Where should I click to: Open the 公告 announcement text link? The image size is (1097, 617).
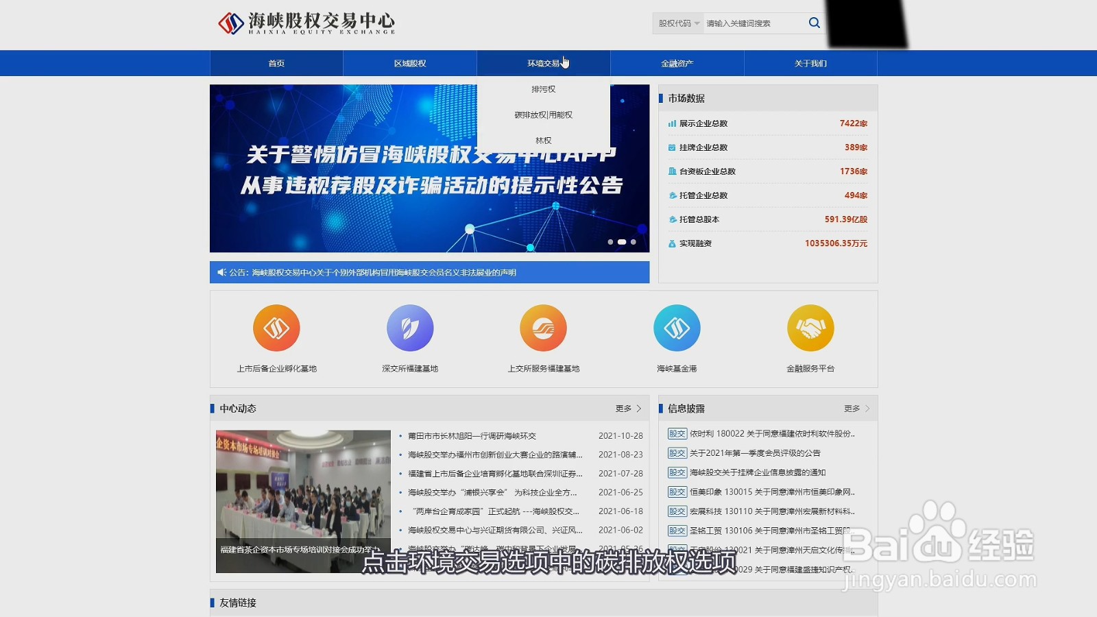(384, 273)
